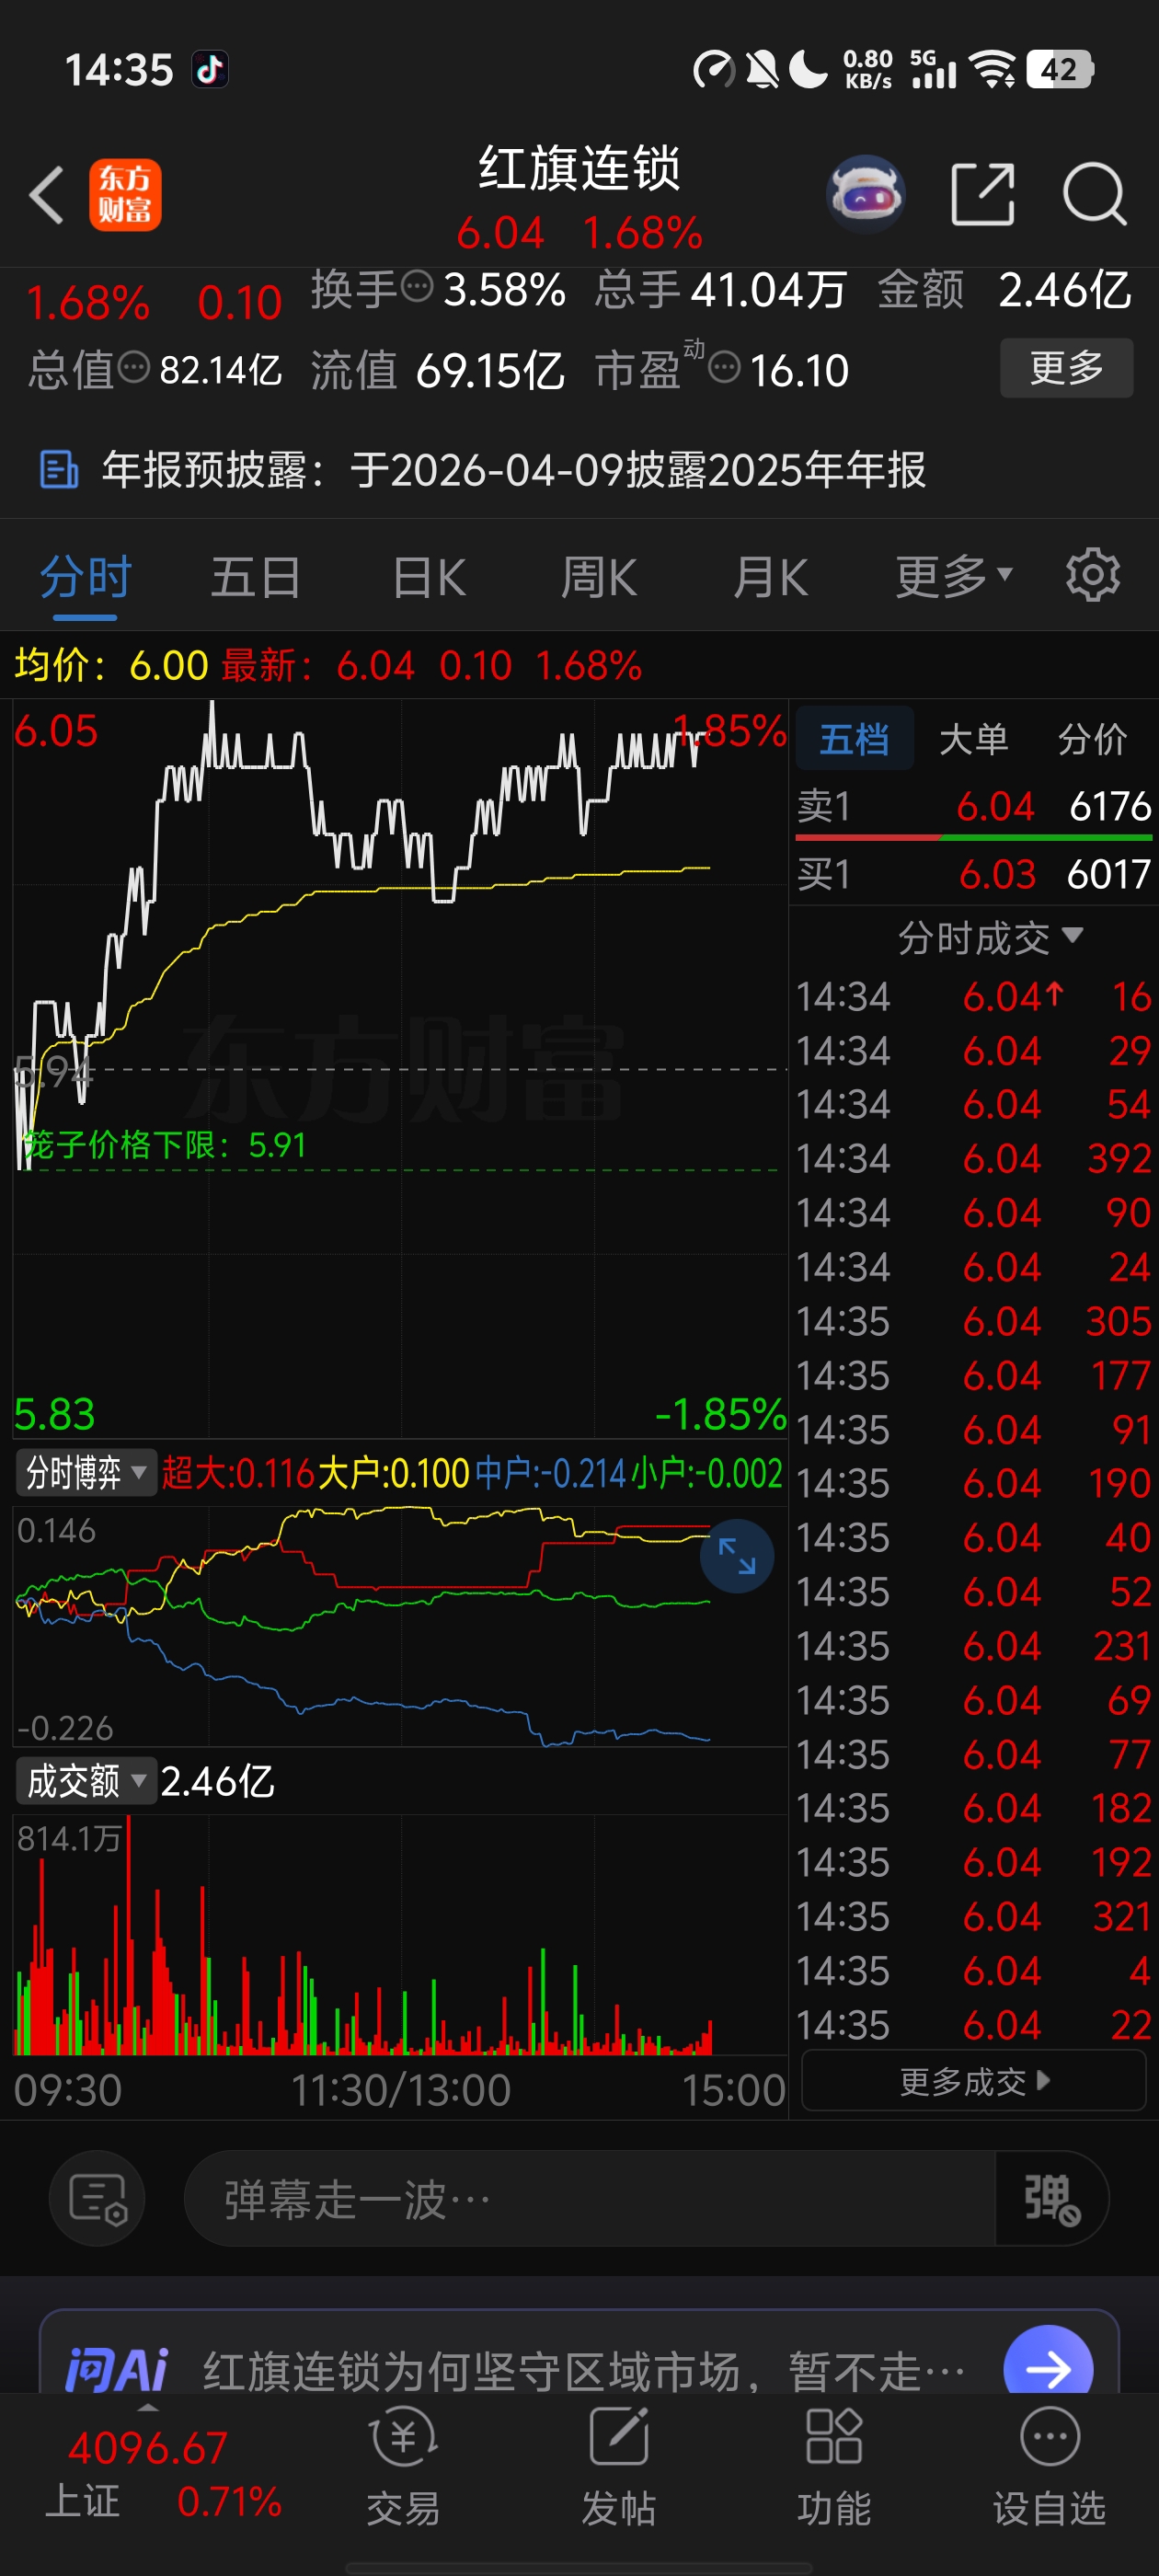Tap the info icon beside 总值
Viewport: 1159px width, 2576px height.
[x=134, y=368]
